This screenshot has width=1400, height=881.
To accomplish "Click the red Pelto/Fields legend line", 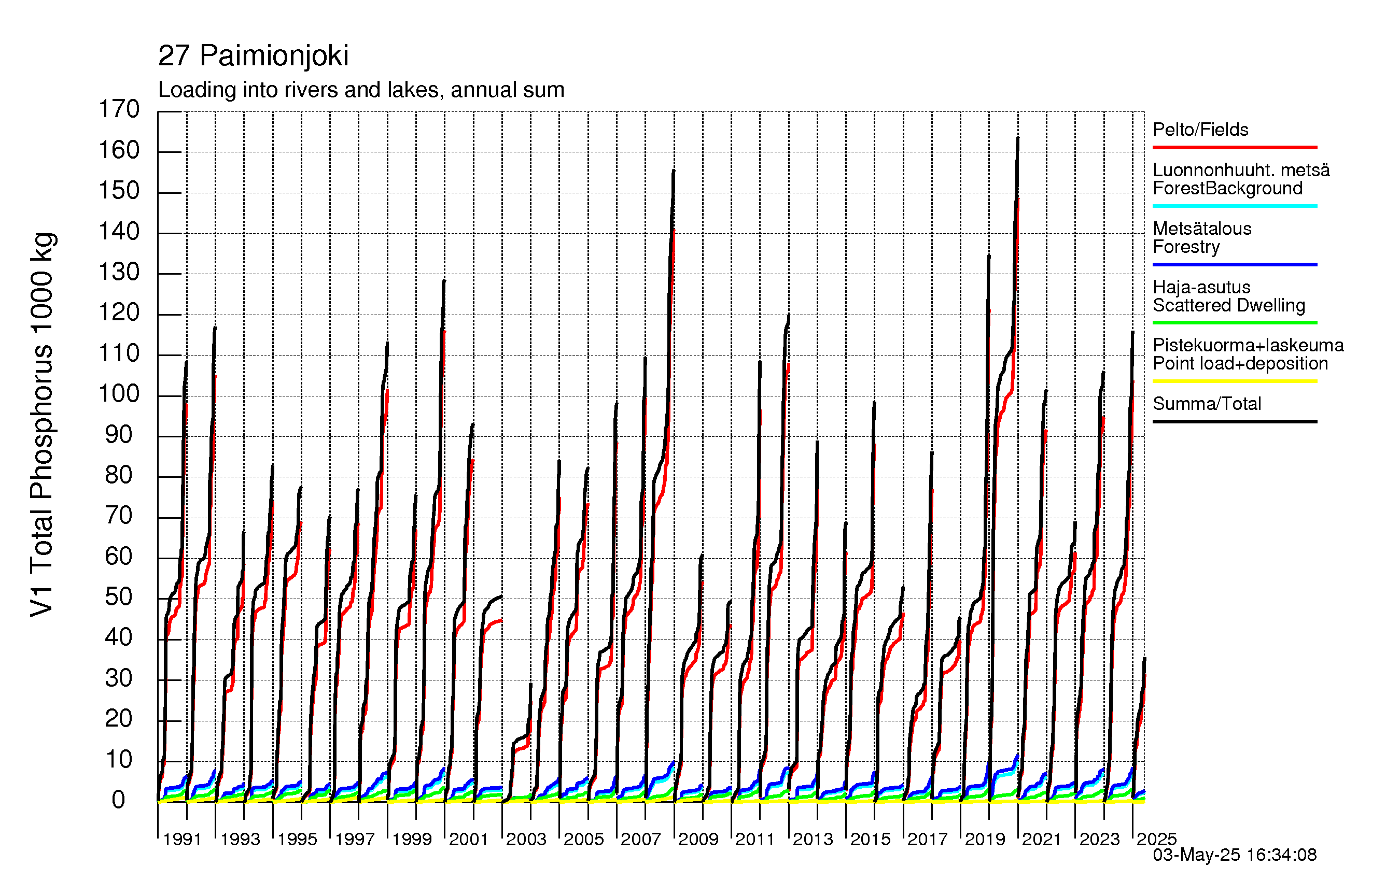I will click(x=1234, y=148).
